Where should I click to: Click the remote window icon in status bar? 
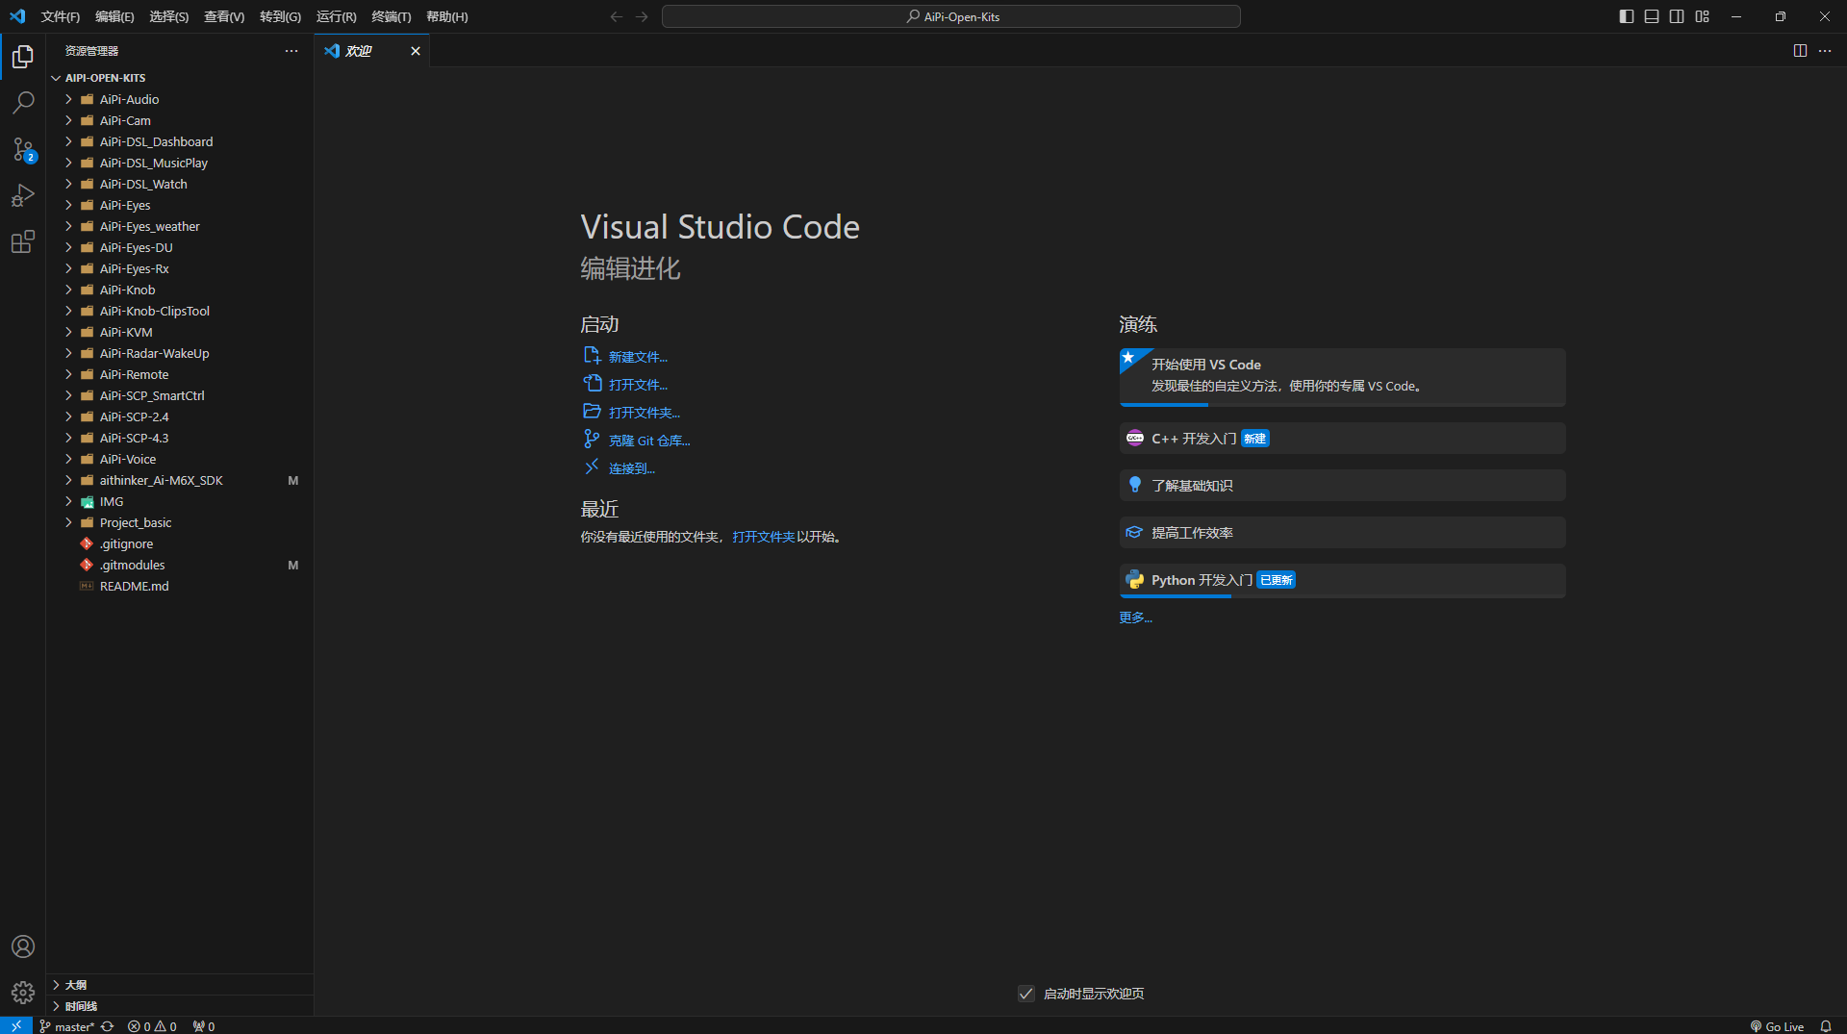tap(16, 1025)
